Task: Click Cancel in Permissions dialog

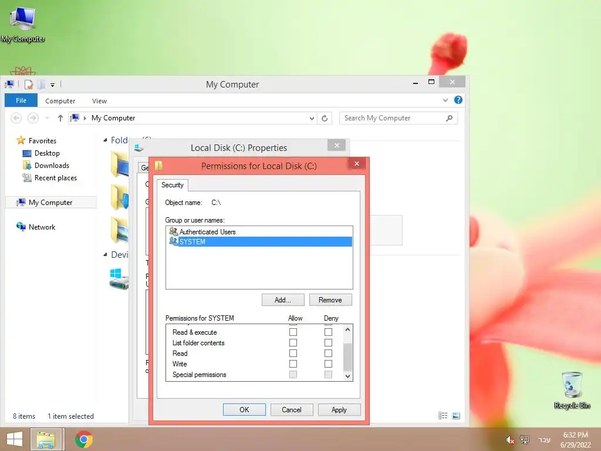Action: [292, 409]
